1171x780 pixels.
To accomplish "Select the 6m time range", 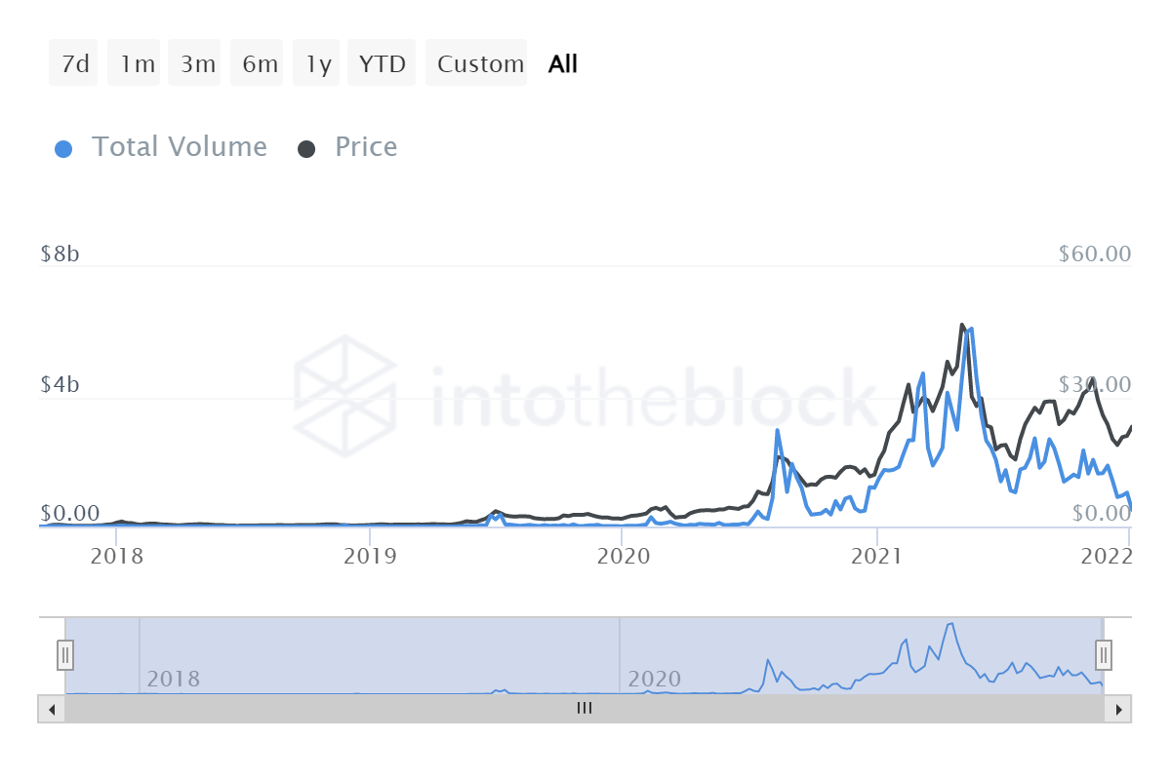I will [x=257, y=62].
